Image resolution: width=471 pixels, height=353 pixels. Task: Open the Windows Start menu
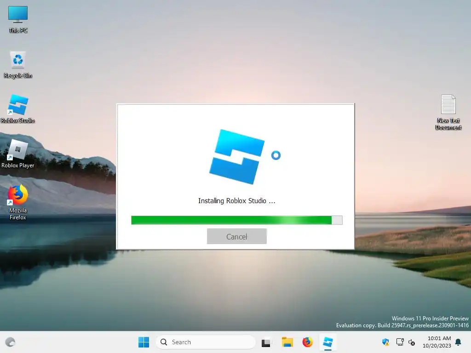pos(144,342)
